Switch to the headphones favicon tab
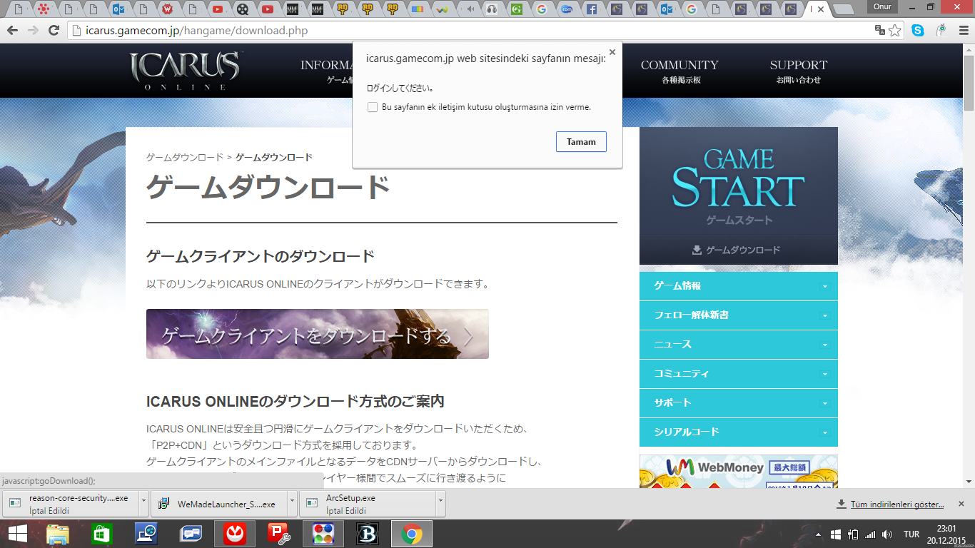The height and width of the screenshot is (548, 975). 491,9
